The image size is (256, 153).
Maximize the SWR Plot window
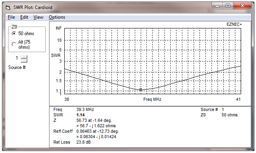click(x=228, y=6)
